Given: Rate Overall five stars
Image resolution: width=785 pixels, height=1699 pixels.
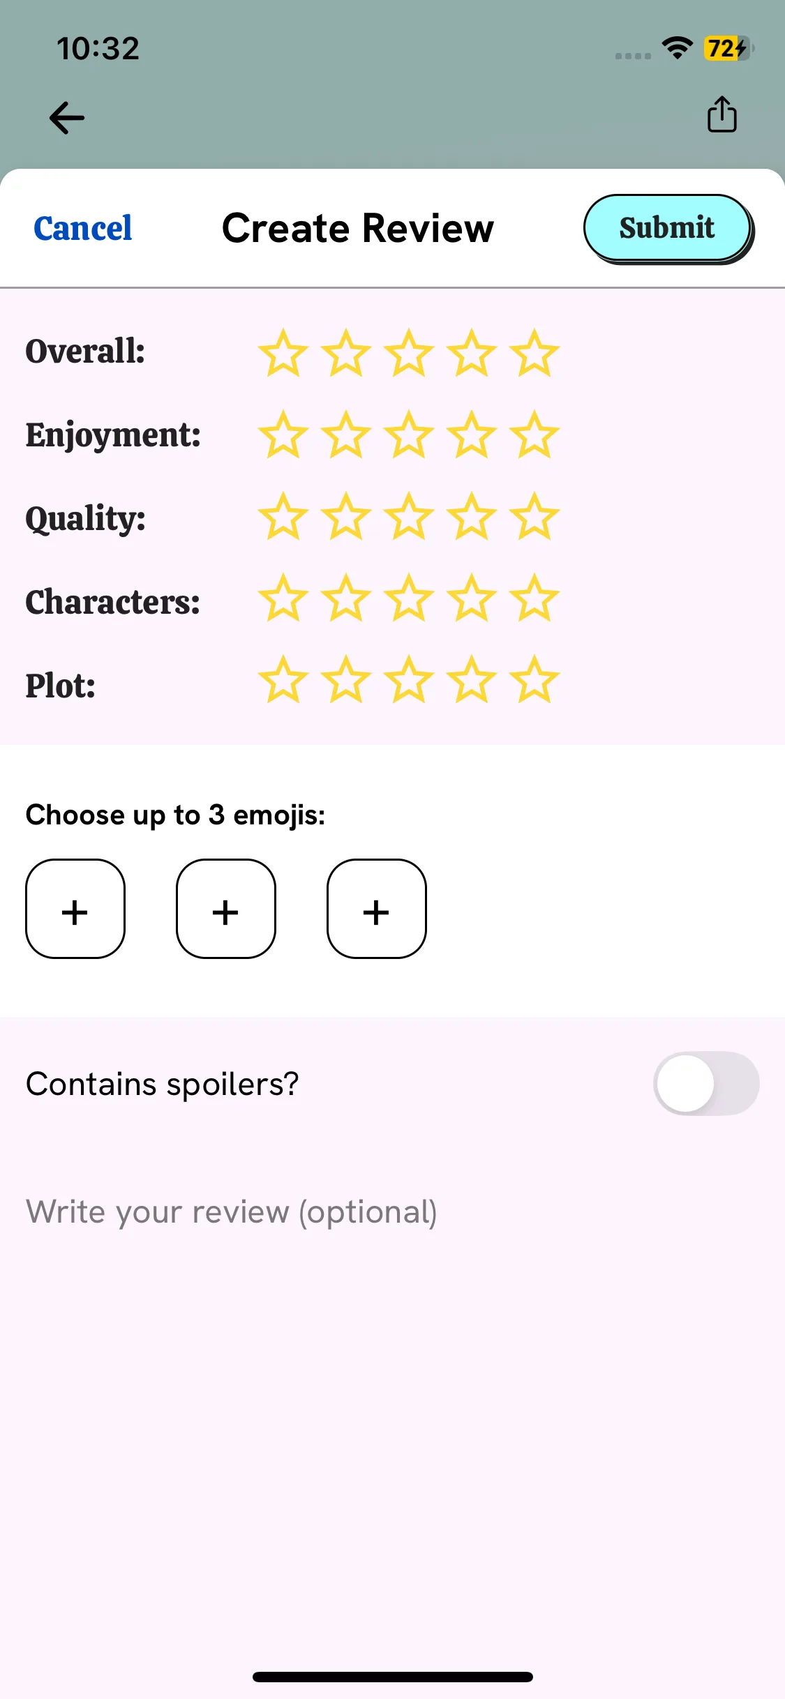Looking at the screenshot, I should click(x=534, y=353).
